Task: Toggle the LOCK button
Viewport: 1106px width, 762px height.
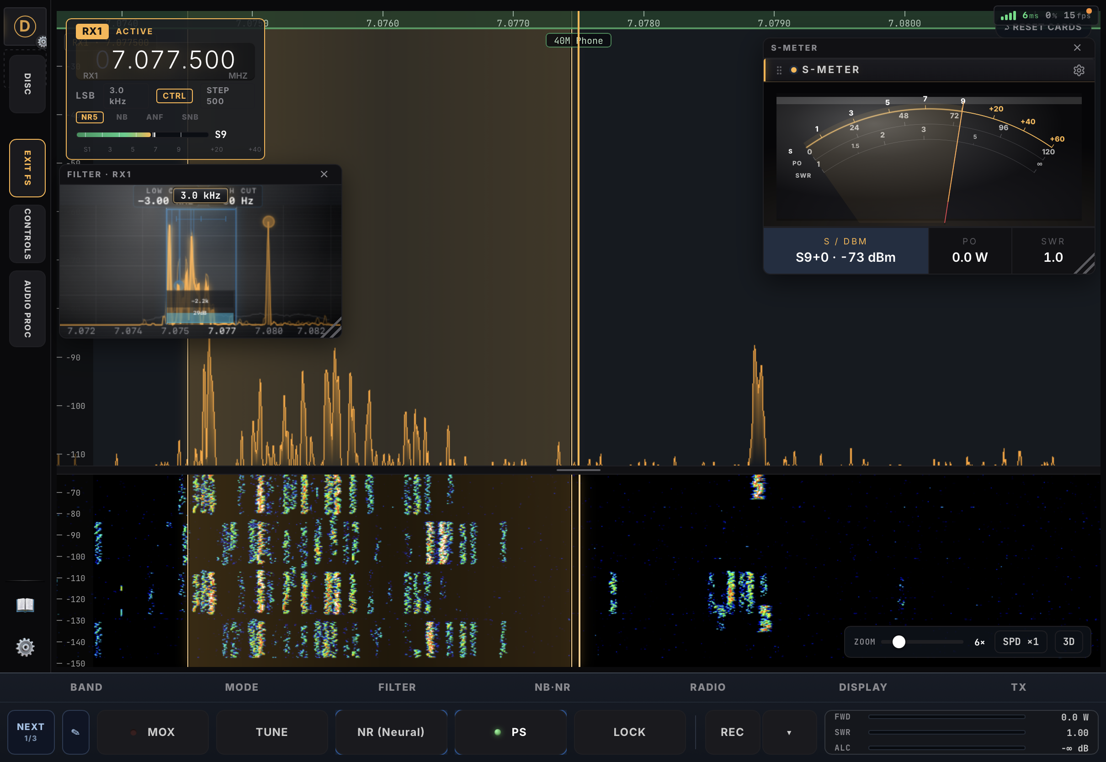Action: (x=629, y=732)
